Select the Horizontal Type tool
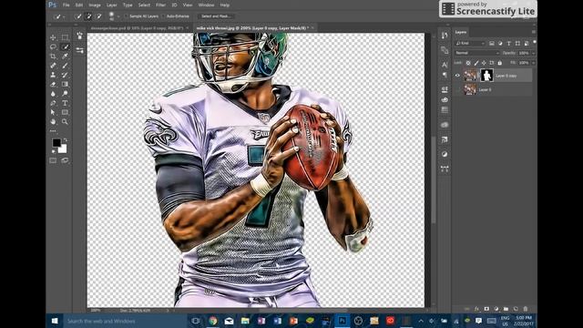Screen dimensions: 583x328 [65, 103]
